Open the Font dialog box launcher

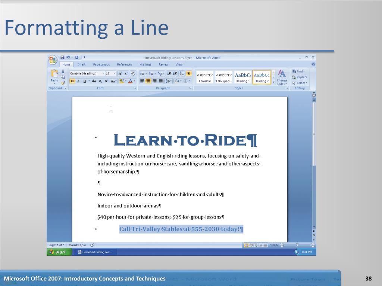pos(135,88)
